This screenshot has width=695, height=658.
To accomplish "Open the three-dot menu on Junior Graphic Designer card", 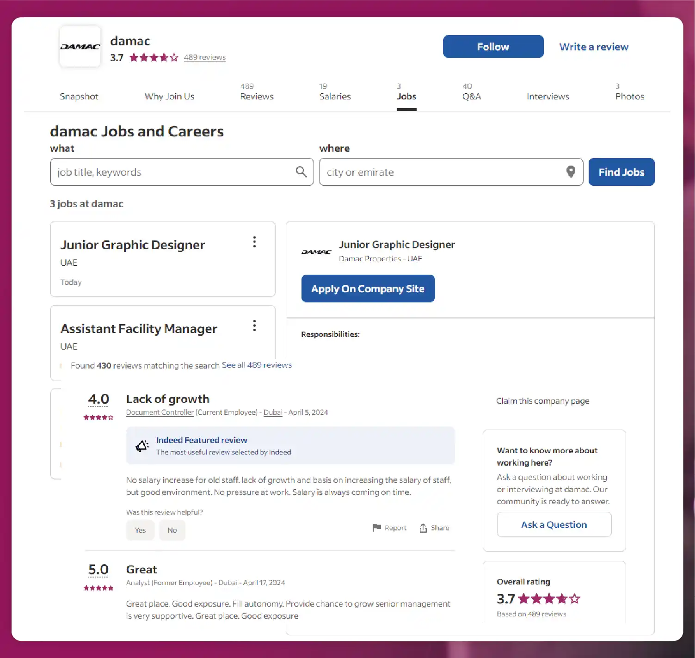I will [254, 242].
